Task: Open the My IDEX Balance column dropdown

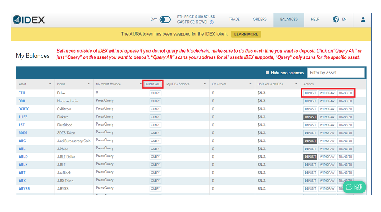Action: pos(205,84)
